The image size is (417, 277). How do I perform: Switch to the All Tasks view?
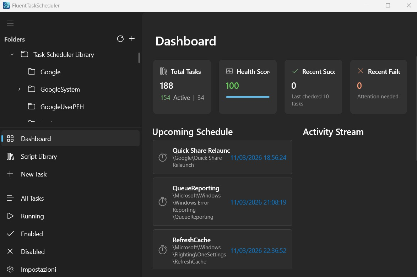pos(32,198)
